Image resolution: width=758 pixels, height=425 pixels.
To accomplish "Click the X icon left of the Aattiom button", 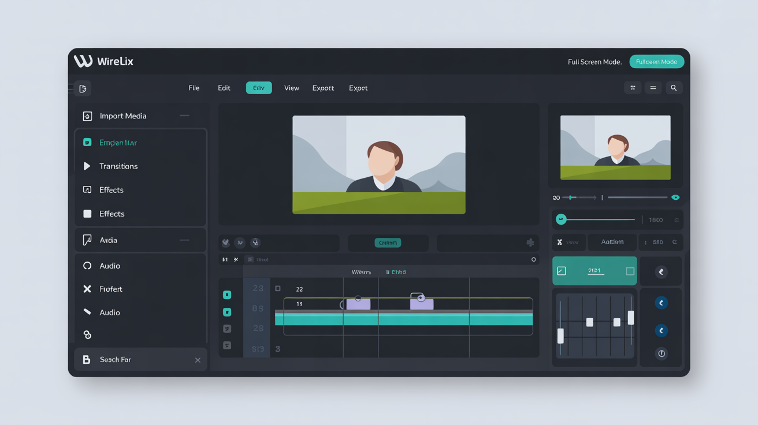I will 559,243.
